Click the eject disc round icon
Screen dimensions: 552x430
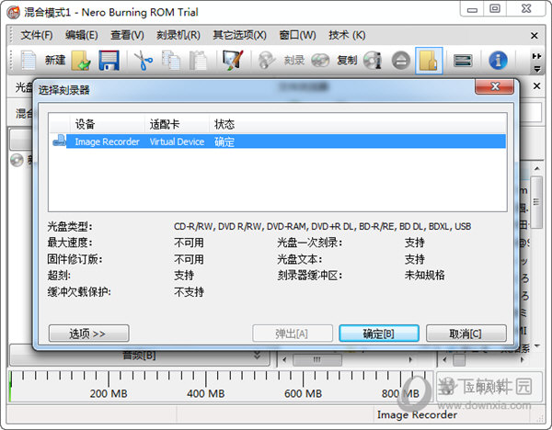click(400, 61)
